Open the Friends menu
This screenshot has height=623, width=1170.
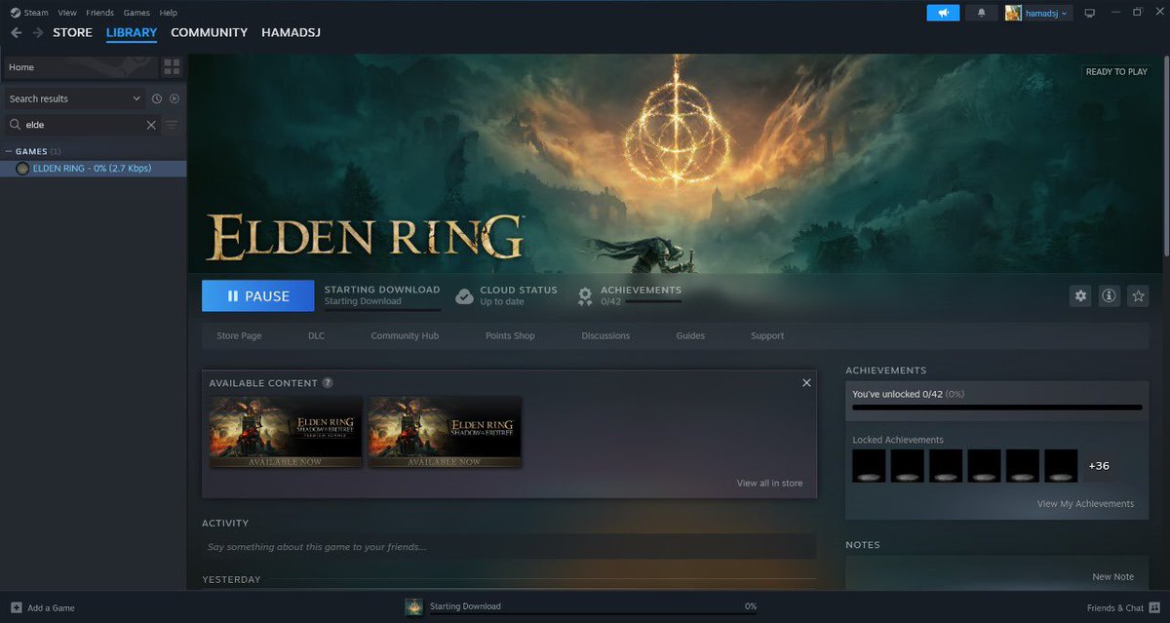(99, 13)
